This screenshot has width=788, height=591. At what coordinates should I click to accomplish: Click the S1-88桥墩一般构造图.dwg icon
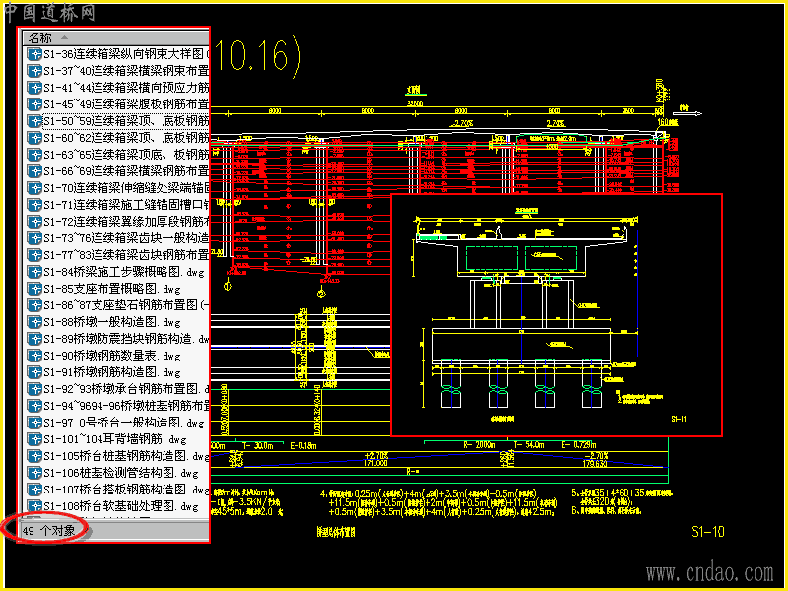(x=34, y=322)
